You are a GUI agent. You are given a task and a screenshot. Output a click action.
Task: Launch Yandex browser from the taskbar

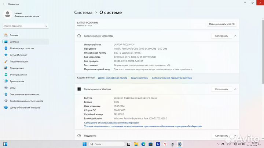point(165,144)
